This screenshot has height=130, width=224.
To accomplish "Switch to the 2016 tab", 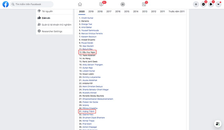I will 118,12.
